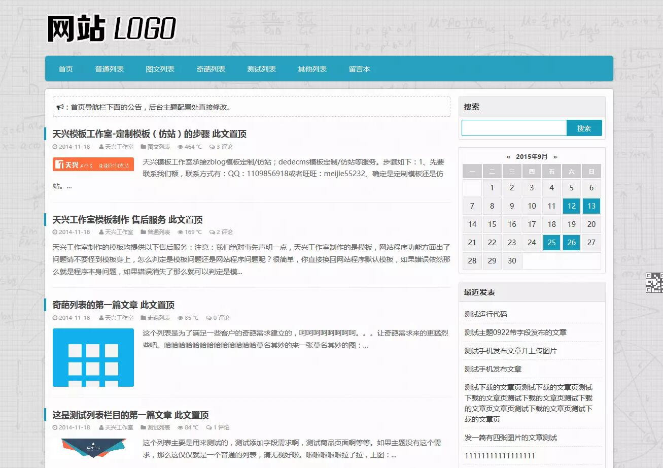The width and height of the screenshot is (663, 468).
Task: Open the 留言本 navigation item
Action: coord(360,69)
